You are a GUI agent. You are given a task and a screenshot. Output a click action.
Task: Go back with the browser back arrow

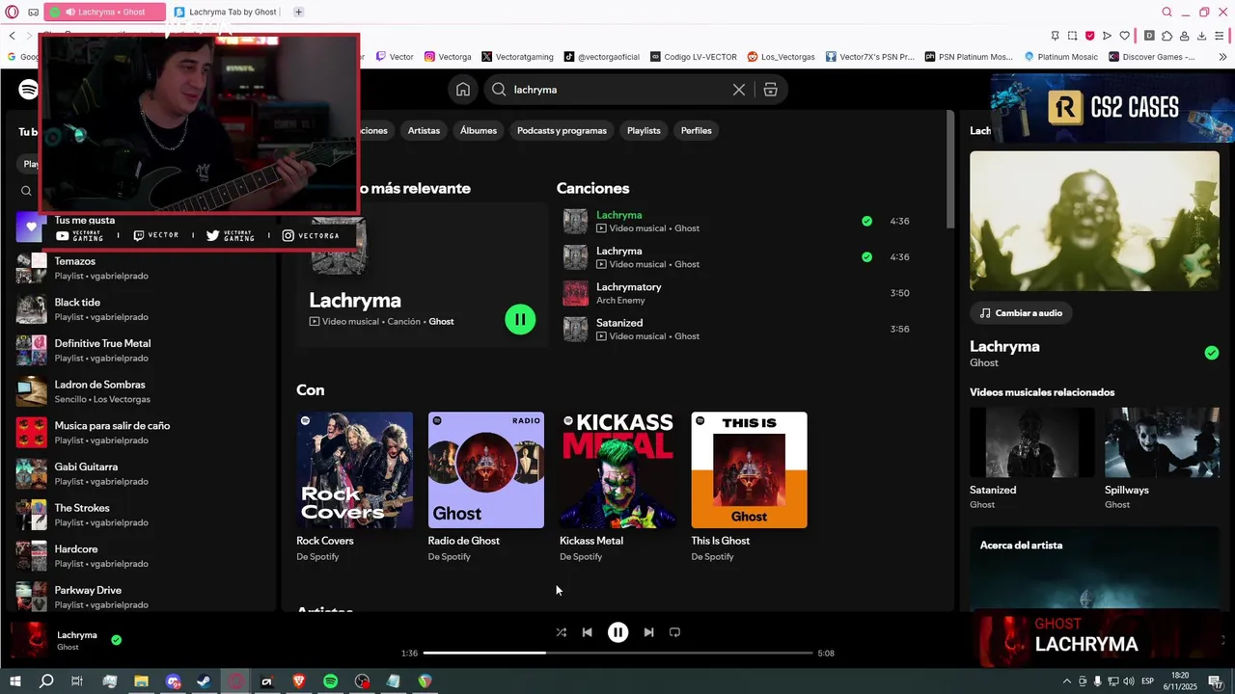click(x=13, y=36)
